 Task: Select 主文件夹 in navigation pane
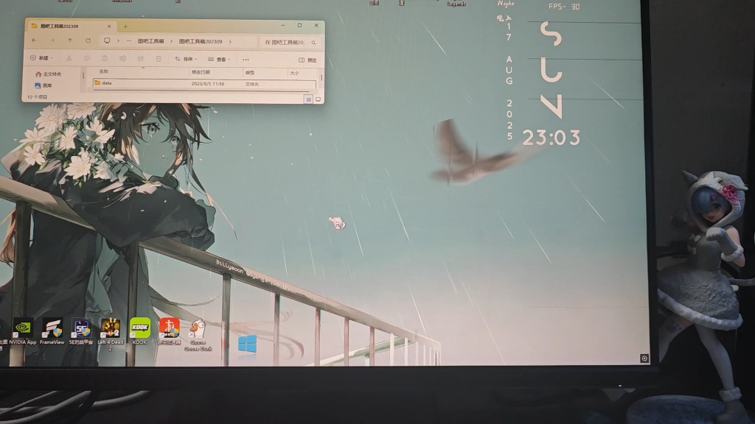[x=48, y=74]
